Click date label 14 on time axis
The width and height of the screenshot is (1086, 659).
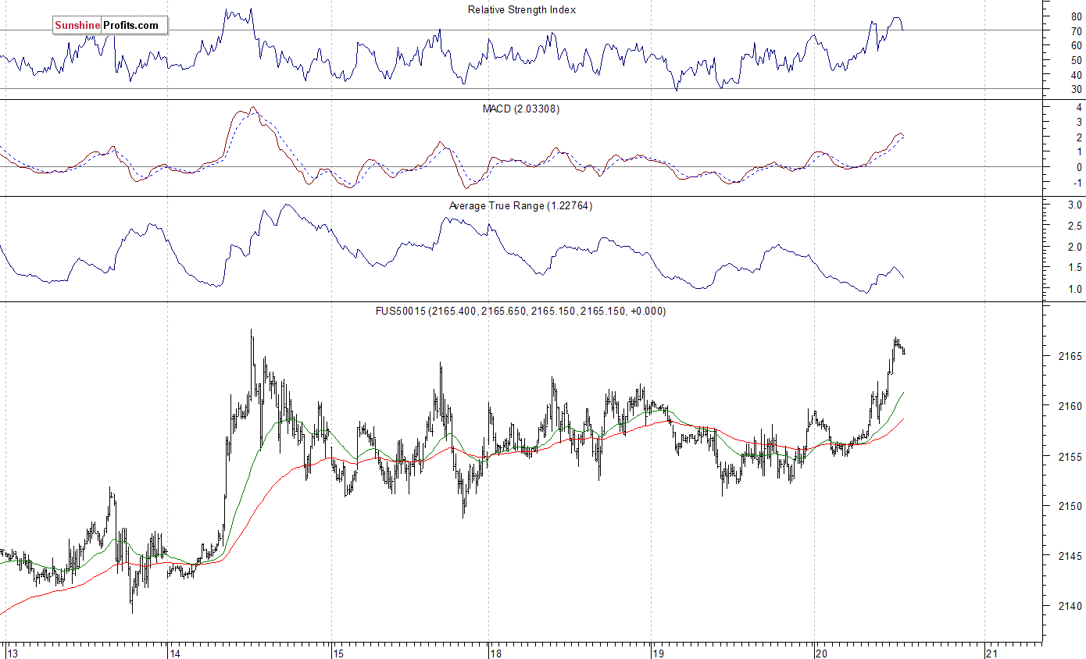point(174,653)
